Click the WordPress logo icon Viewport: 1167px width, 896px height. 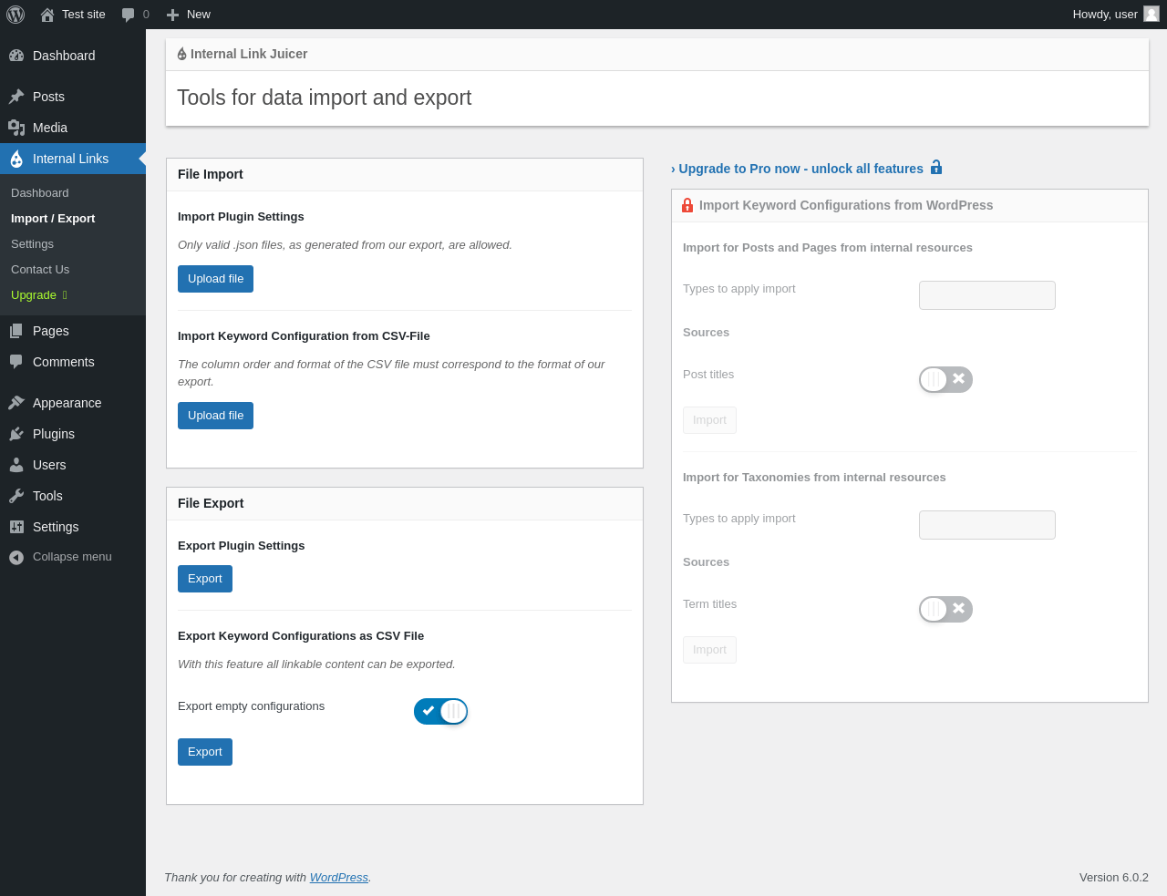coord(15,15)
